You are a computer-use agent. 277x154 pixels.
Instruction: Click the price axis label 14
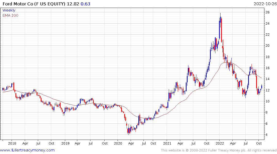point(267,79)
